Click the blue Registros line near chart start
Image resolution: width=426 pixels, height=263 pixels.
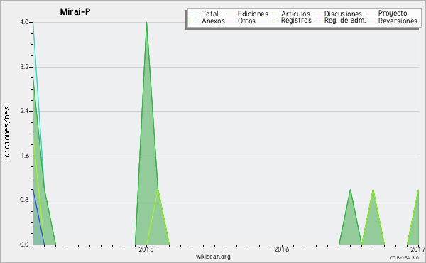[38, 217]
